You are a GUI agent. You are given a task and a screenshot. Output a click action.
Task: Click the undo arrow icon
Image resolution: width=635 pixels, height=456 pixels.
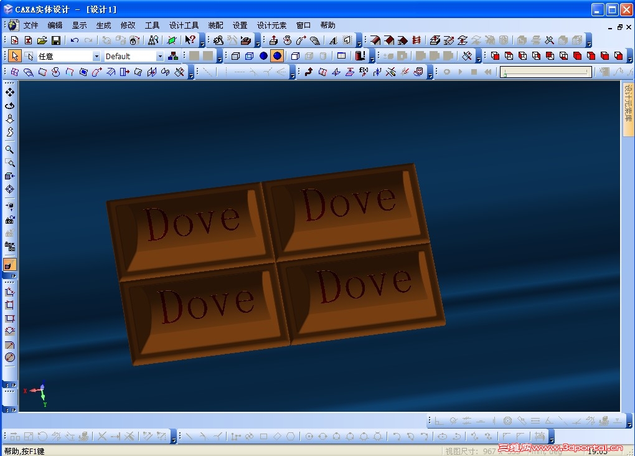click(75, 40)
